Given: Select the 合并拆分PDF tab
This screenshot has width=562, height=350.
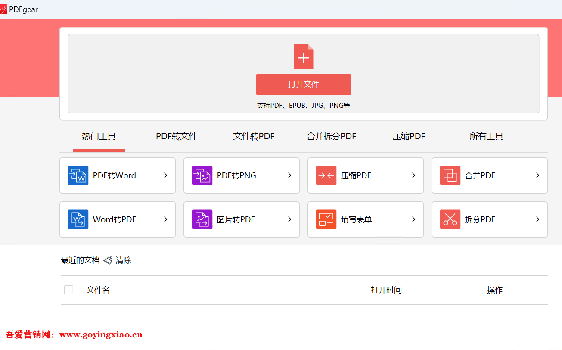Looking at the screenshot, I should click(332, 137).
